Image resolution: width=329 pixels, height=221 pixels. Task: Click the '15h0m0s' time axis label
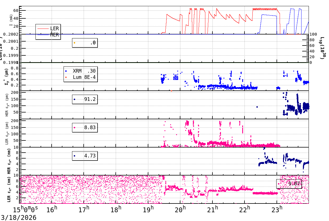point(26,210)
